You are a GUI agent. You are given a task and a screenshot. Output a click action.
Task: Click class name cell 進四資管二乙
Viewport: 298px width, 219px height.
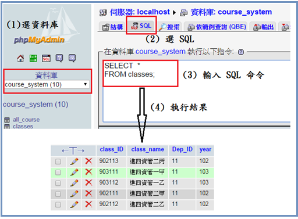click(x=147, y=204)
